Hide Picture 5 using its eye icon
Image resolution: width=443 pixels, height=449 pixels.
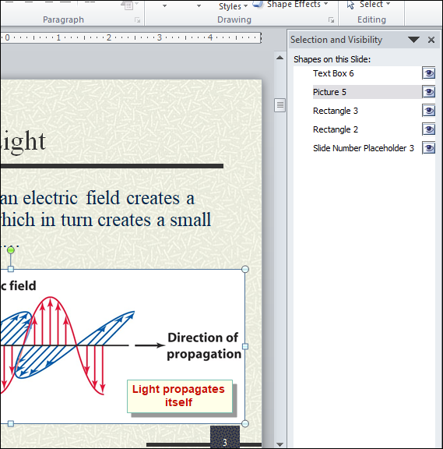(429, 92)
